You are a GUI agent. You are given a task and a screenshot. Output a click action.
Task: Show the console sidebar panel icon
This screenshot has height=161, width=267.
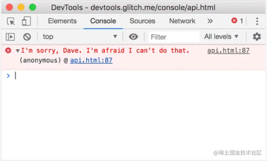click(10, 37)
